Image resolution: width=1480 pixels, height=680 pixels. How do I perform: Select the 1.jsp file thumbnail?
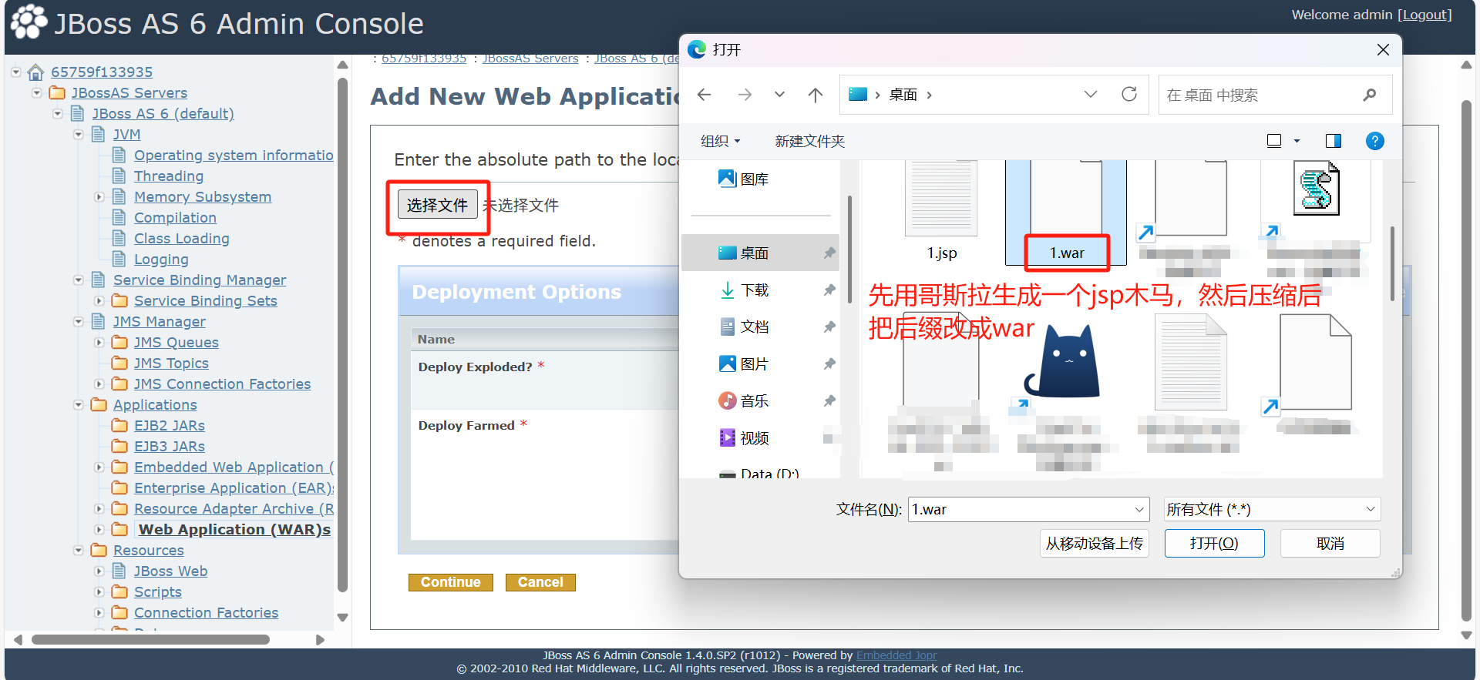pyautogui.click(x=941, y=199)
